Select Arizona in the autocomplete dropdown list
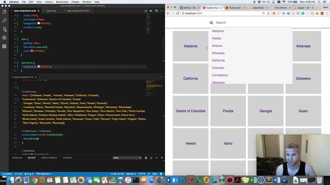The image size is (330, 185). 217,46
